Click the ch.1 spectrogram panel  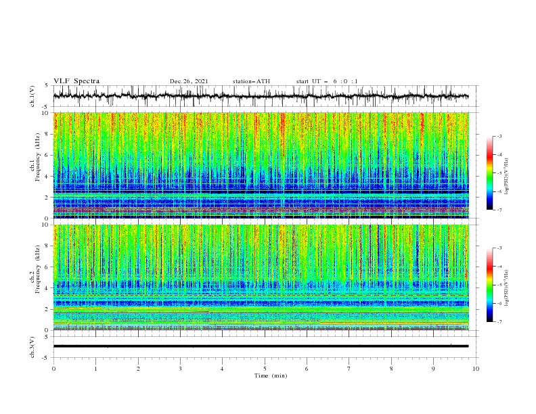tap(261, 165)
